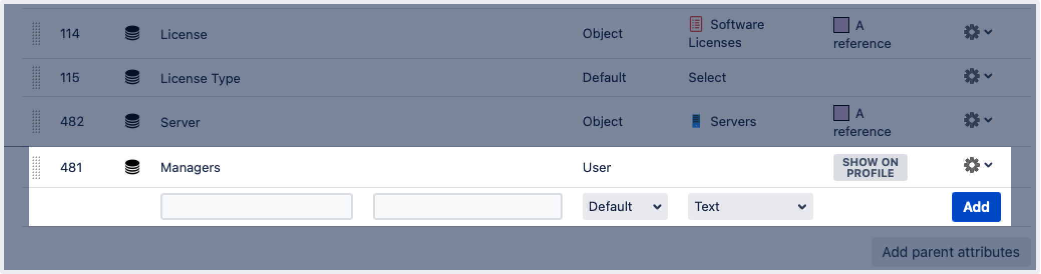The width and height of the screenshot is (1041, 274).
Task: Toggle the SHOW ON PROFILE badge
Action: click(x=870, y=167)
